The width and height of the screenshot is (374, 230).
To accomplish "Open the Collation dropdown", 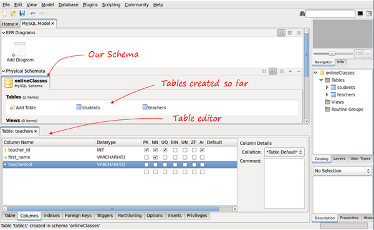I will coord(284,152).
